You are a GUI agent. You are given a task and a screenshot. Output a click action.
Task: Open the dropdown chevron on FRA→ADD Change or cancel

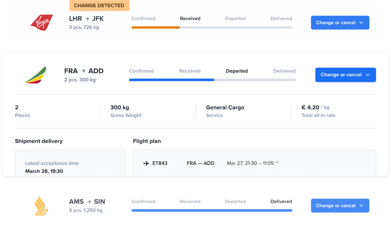pos(366,75)
